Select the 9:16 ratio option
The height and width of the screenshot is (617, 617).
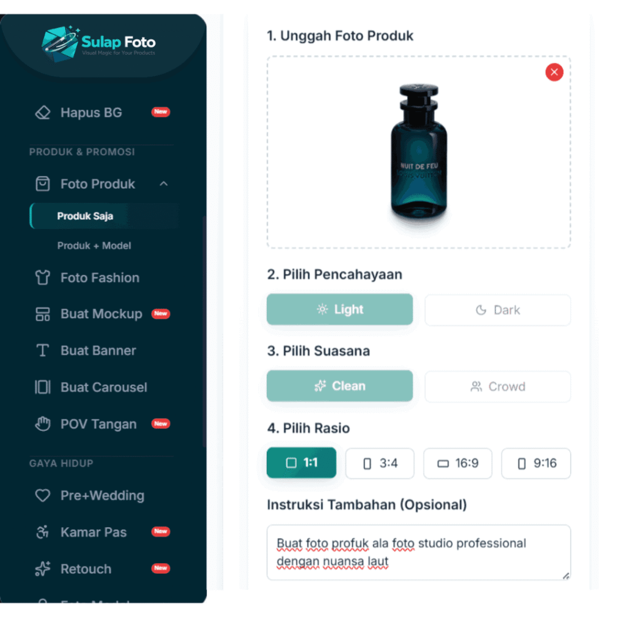point(536,463)
